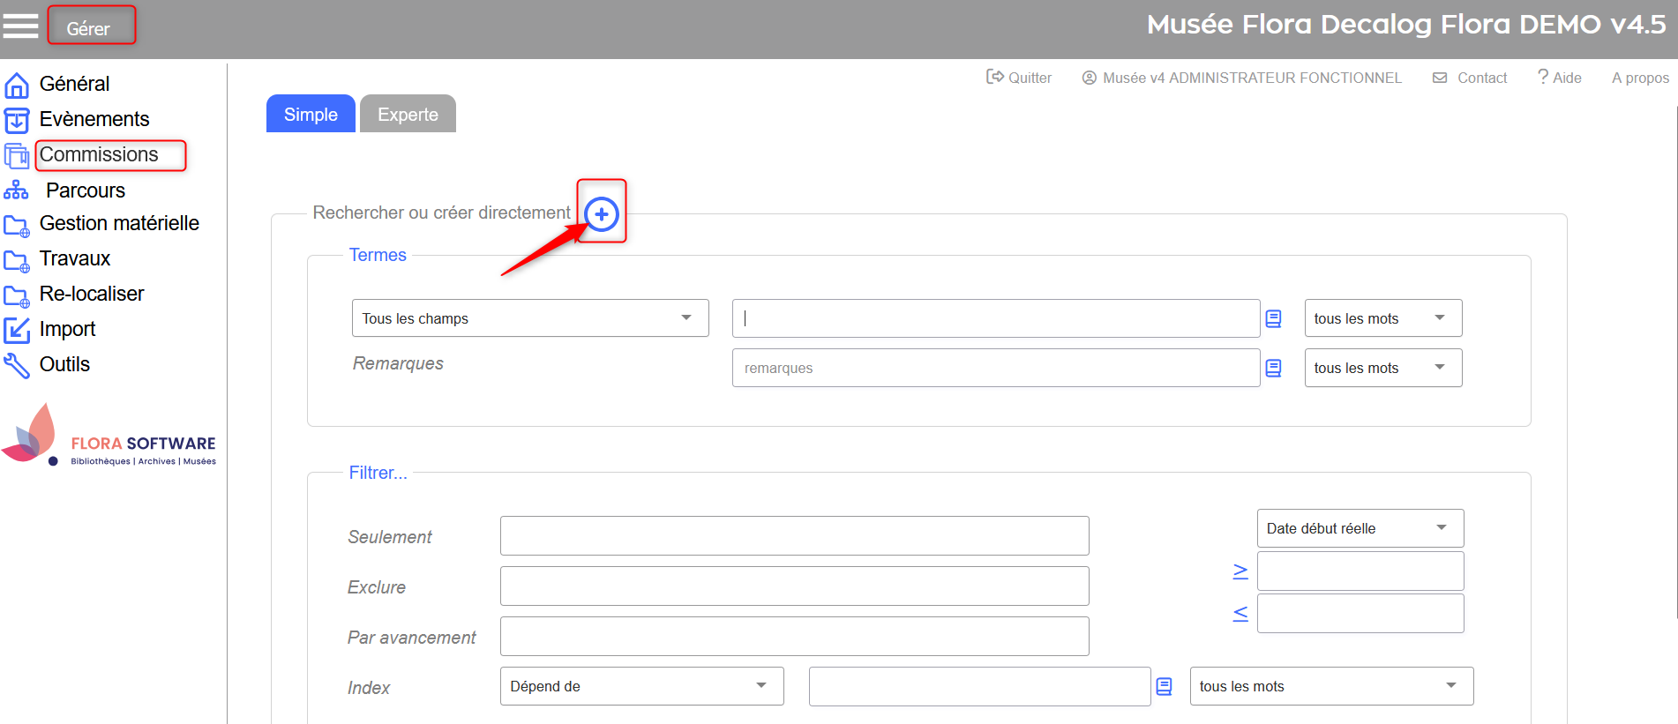Open the thesaurus icon beside Remarques field

tap(1273, 368)
